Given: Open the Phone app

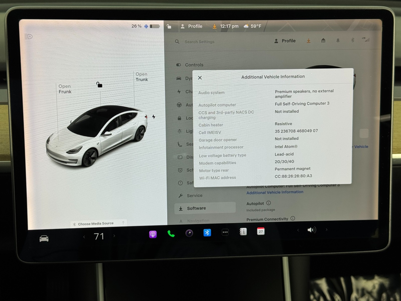Looking at the screenshot, I should tap(171, 234).
